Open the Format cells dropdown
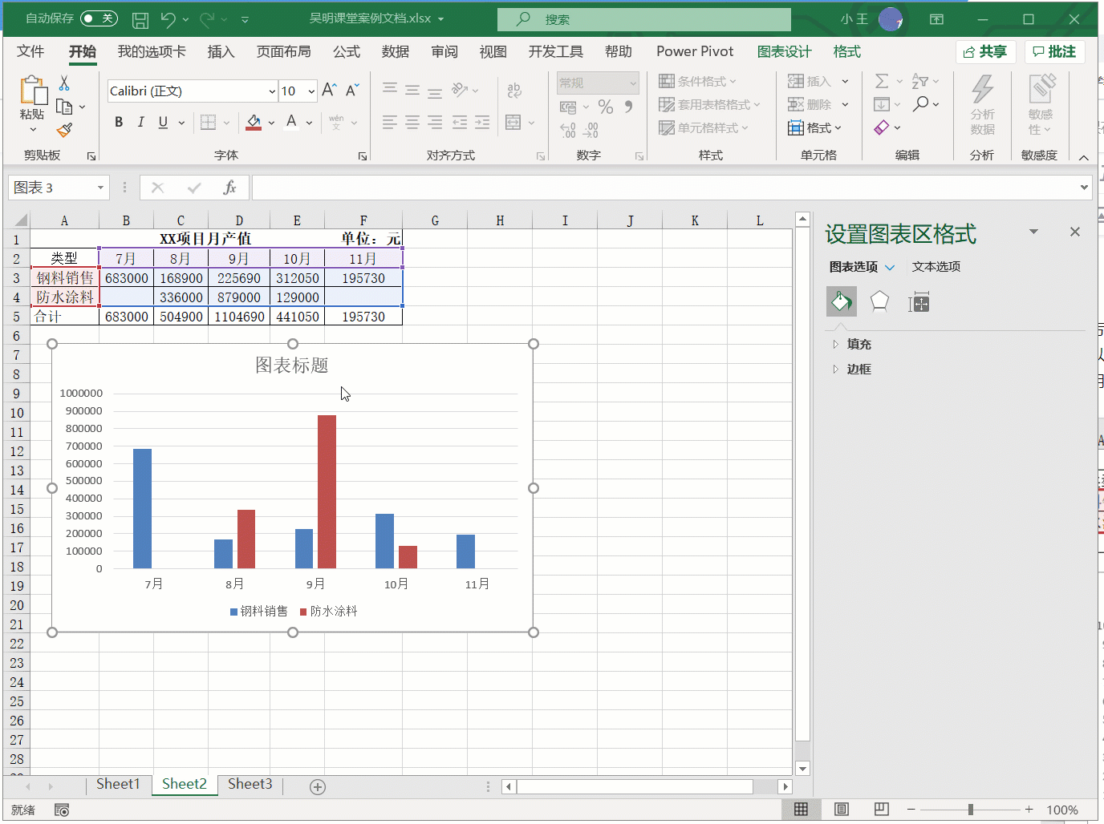1104x824 pixels. point(815,127)
